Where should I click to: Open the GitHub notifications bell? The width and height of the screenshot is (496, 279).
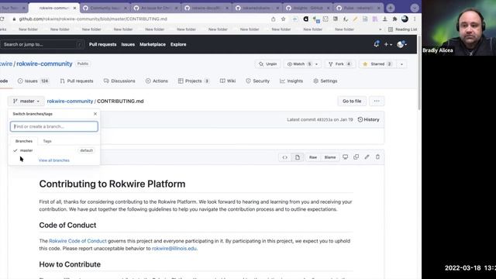(376, 44)
